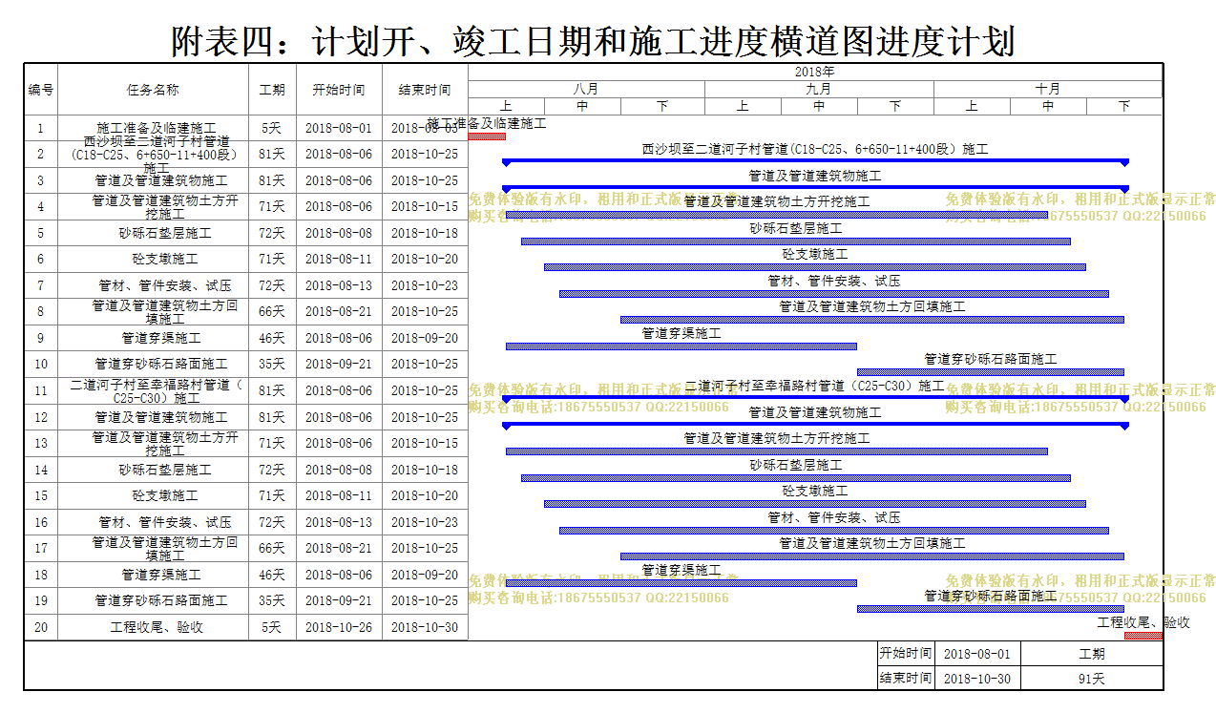Select footer start date 2018-08-01
1216x713 pixels.
(x=976, y=654)
